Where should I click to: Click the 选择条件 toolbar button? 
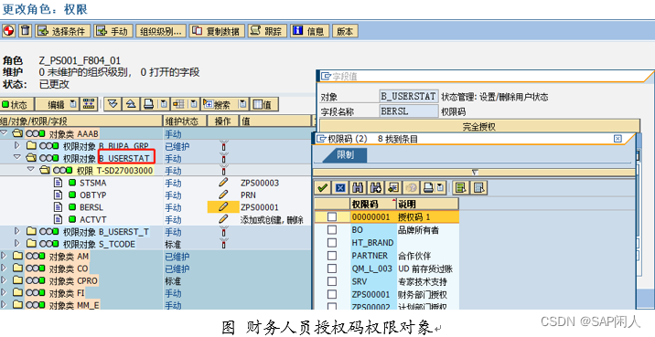62,31
